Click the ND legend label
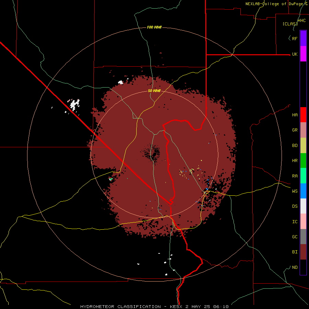This screenshot has width=309, height=309. click(295, 267)
